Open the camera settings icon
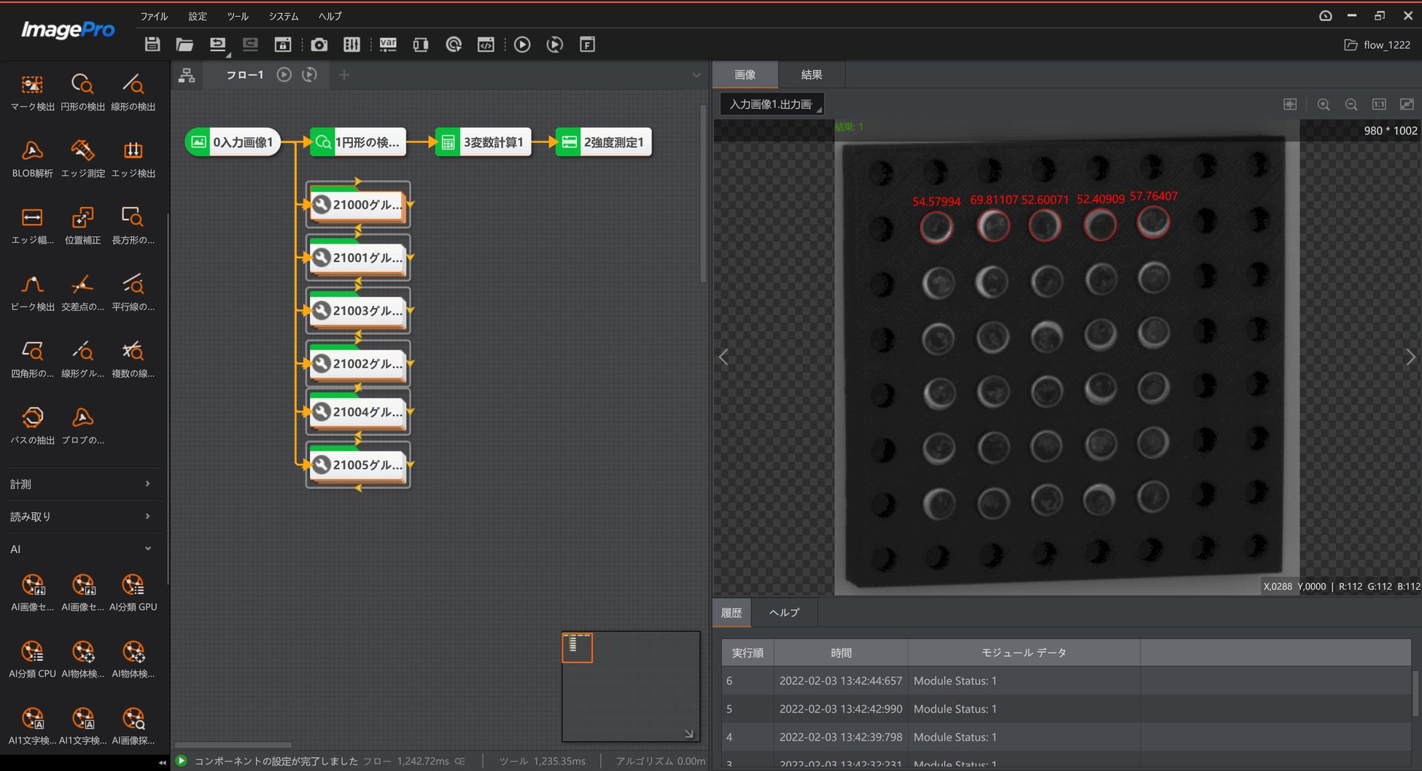 click(x=319, y=44)
